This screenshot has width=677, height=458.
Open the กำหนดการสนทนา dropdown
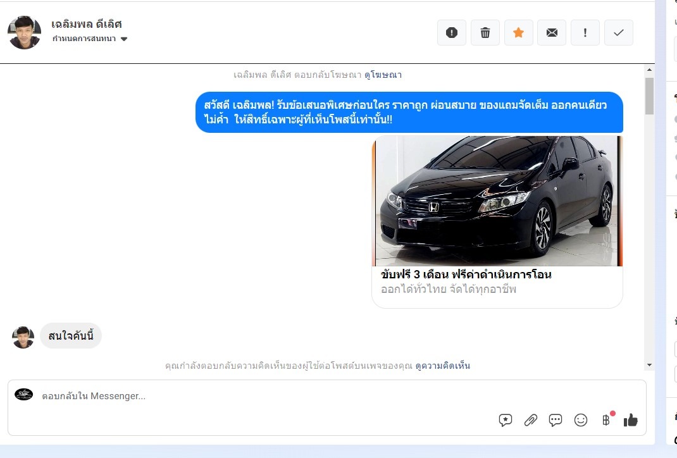point(90,39)
